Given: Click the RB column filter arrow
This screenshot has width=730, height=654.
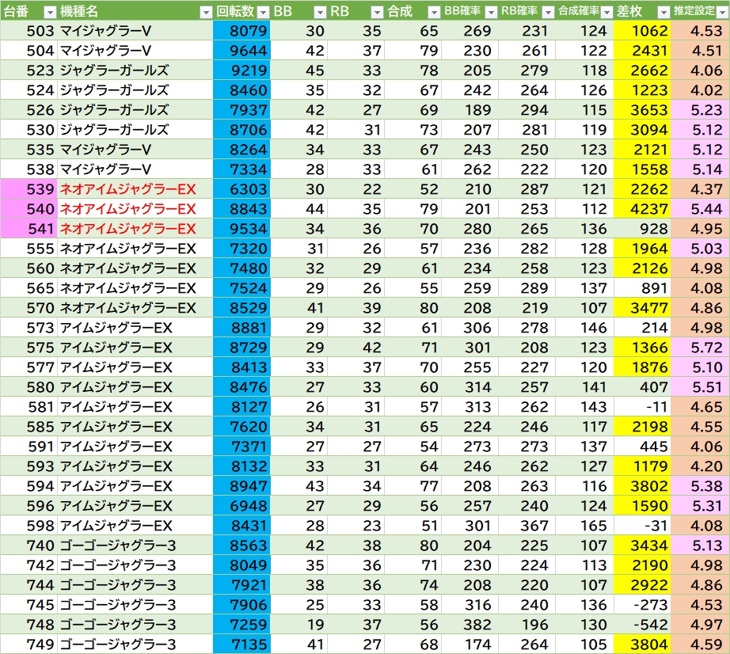Looking at the screenshot, I should pos(377,12).
